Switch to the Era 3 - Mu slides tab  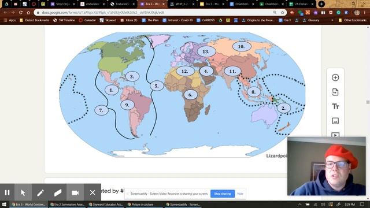point(212,4)
